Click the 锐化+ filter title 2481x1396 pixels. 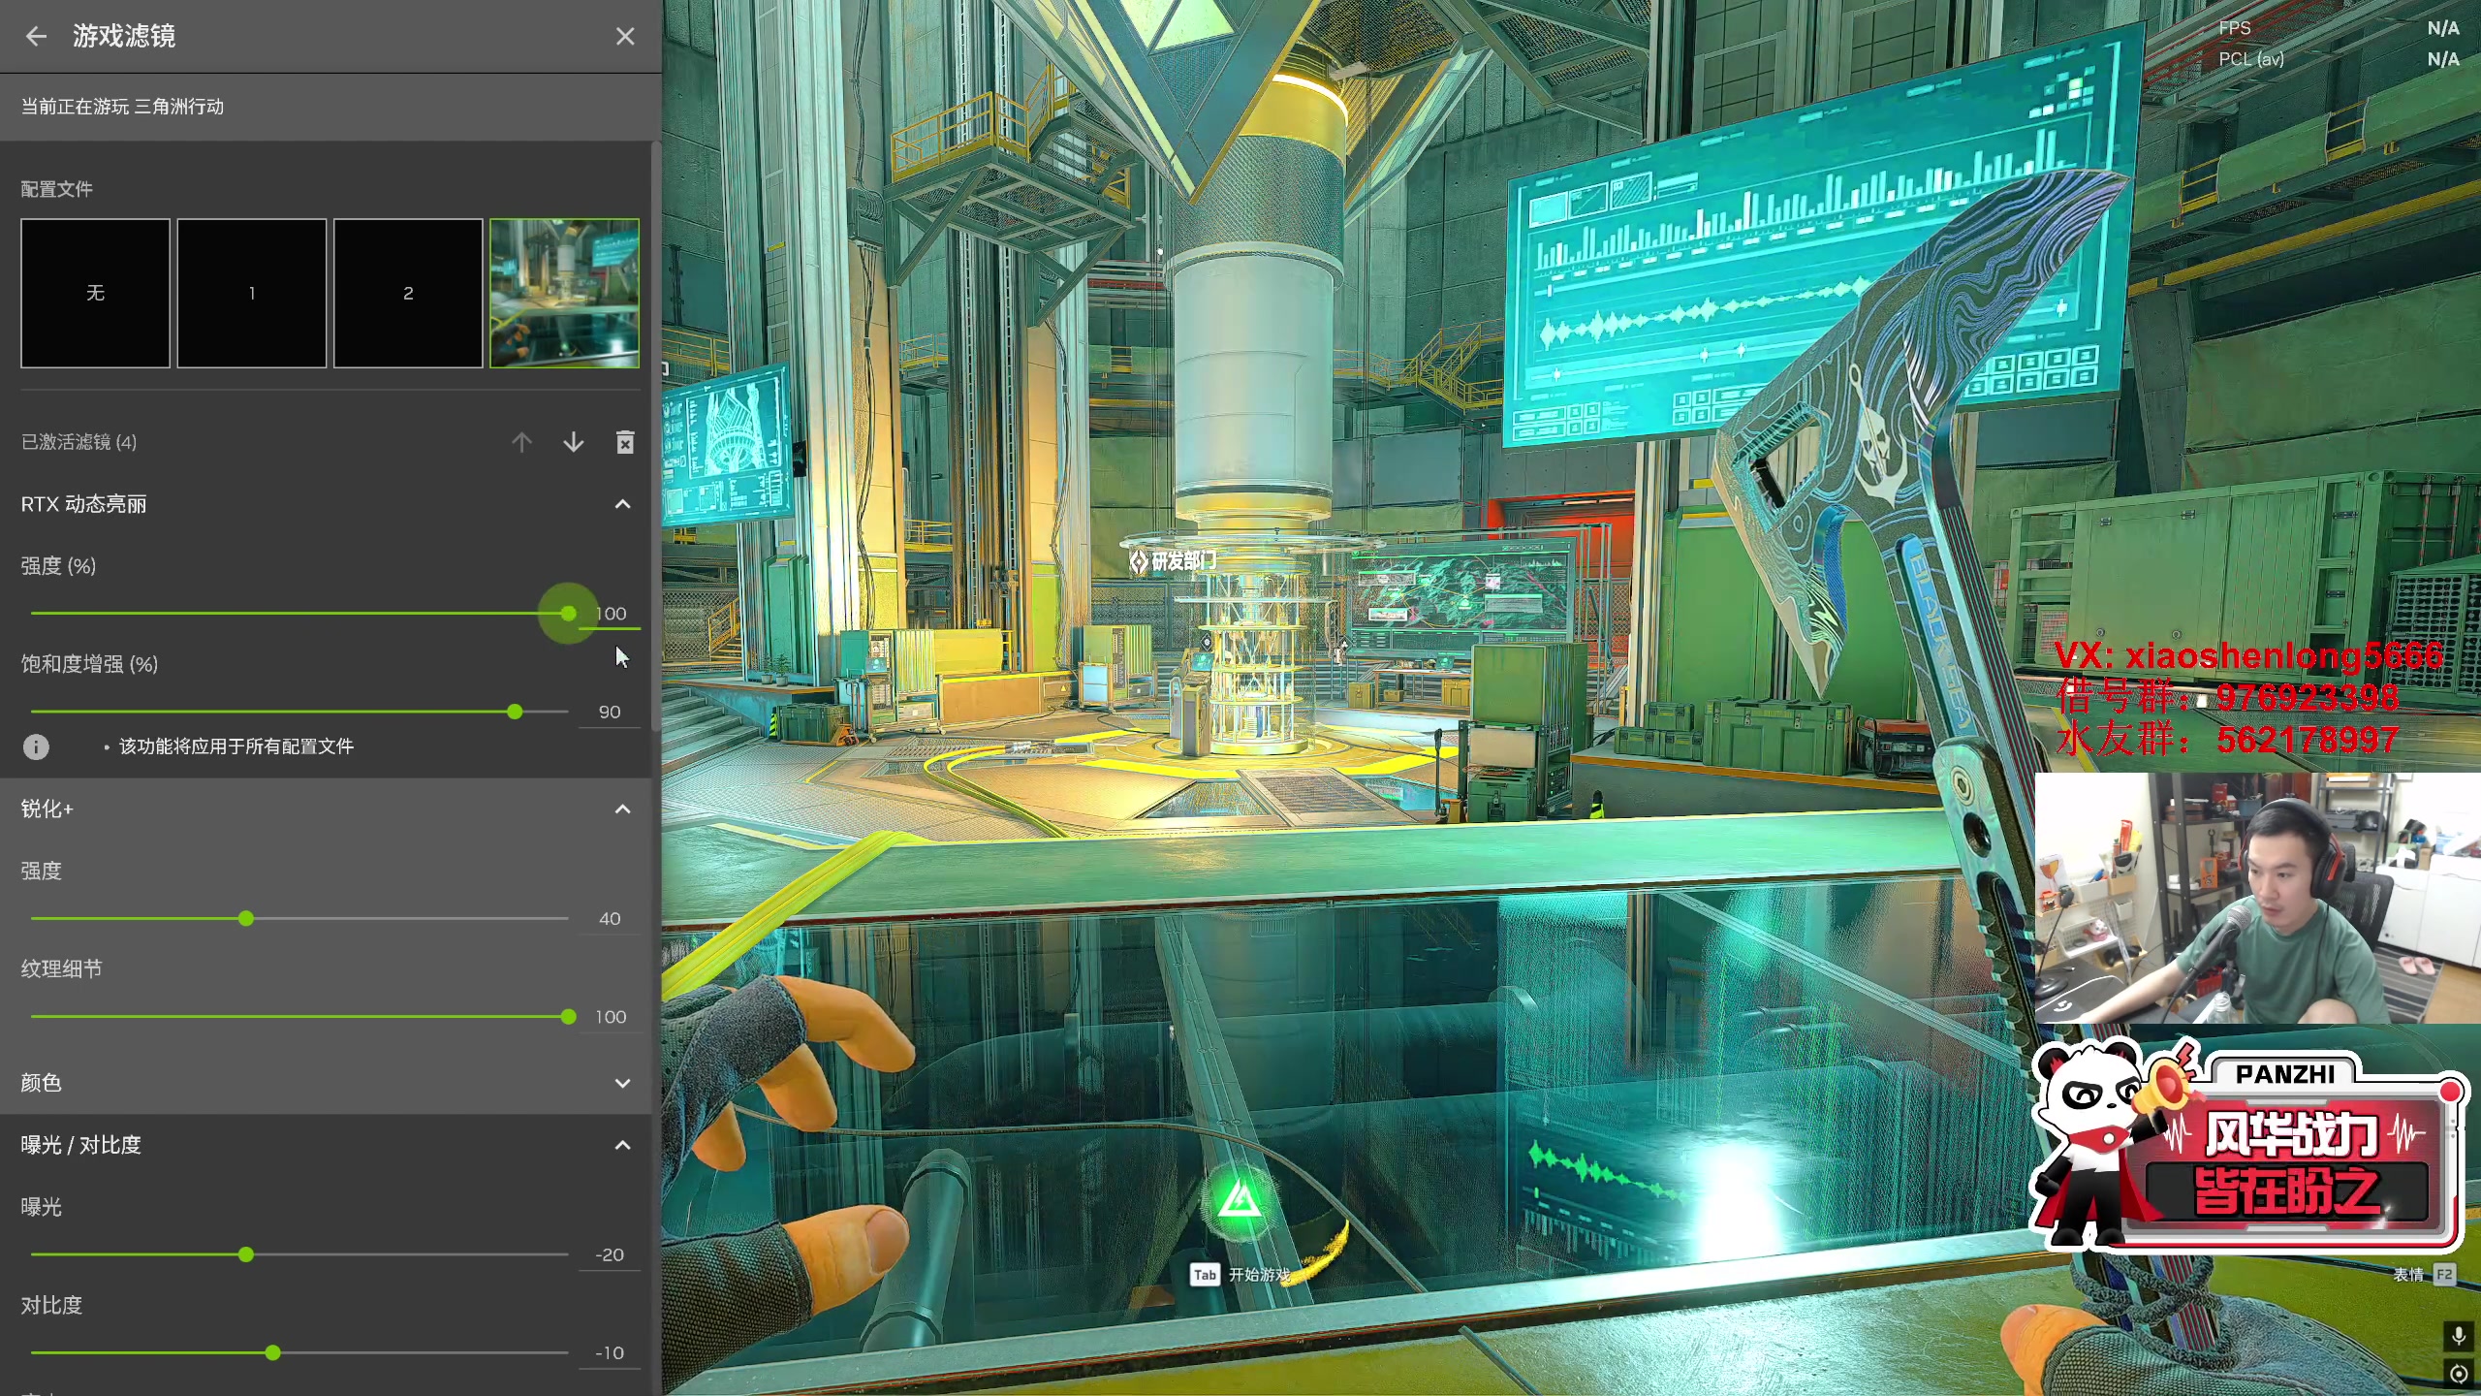[x=47, y=809]
